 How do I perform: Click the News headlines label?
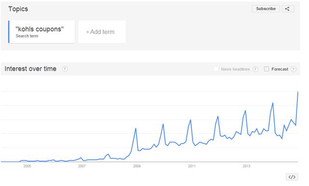coord(235,69)
